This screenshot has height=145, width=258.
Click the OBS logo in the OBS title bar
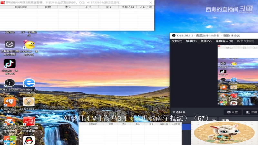click(x=174, y=35)
